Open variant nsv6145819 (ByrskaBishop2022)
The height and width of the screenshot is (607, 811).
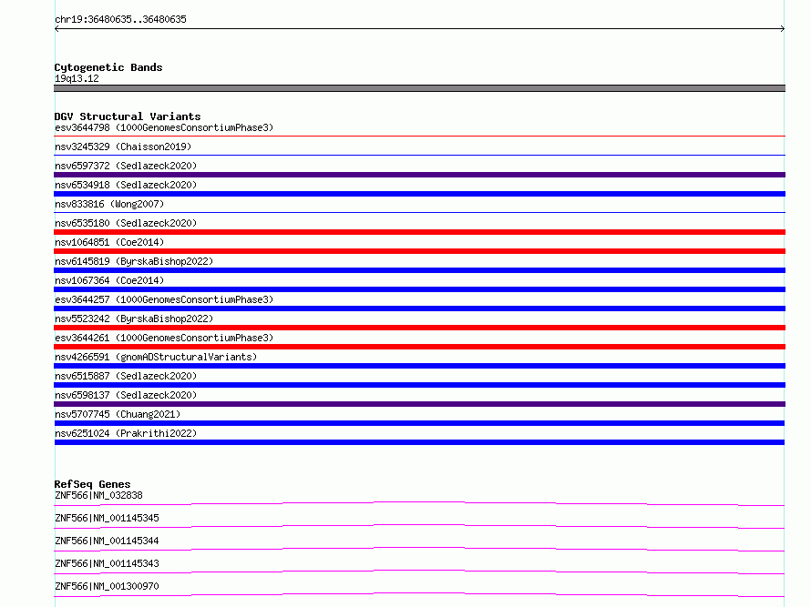tap(134, 261)
